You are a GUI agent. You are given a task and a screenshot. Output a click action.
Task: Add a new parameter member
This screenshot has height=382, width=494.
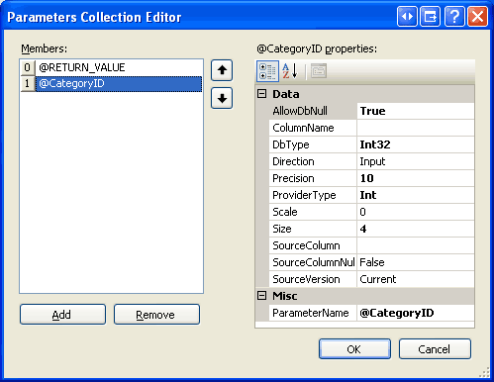point(62,315)
